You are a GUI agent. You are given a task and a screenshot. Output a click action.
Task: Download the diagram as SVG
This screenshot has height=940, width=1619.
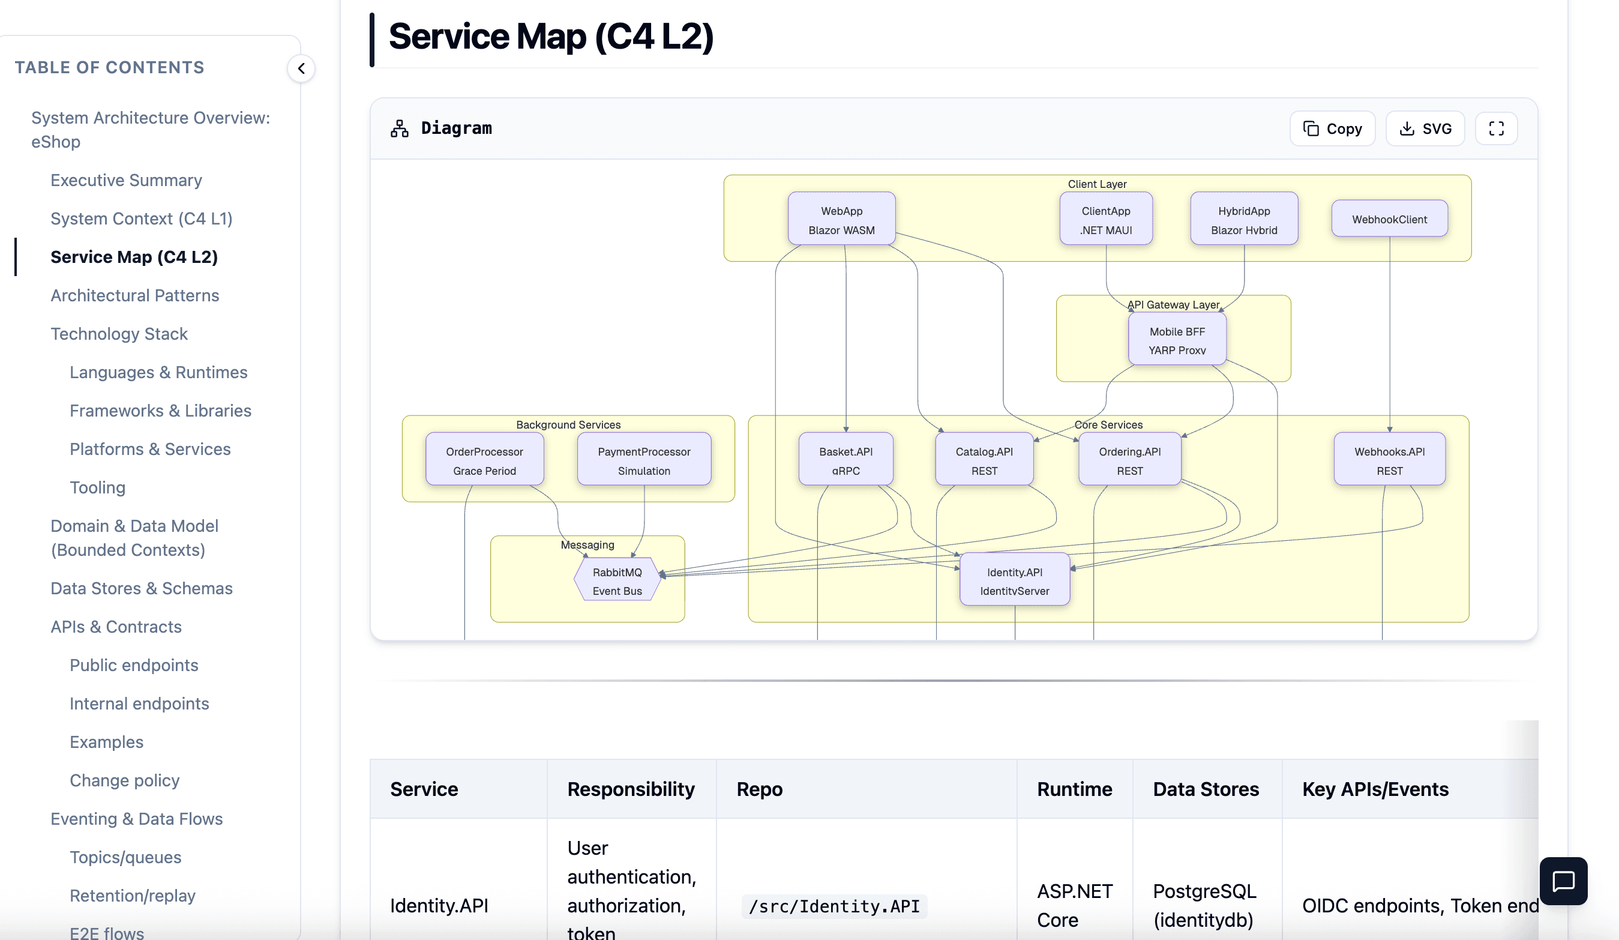[x=1425, y=128]
